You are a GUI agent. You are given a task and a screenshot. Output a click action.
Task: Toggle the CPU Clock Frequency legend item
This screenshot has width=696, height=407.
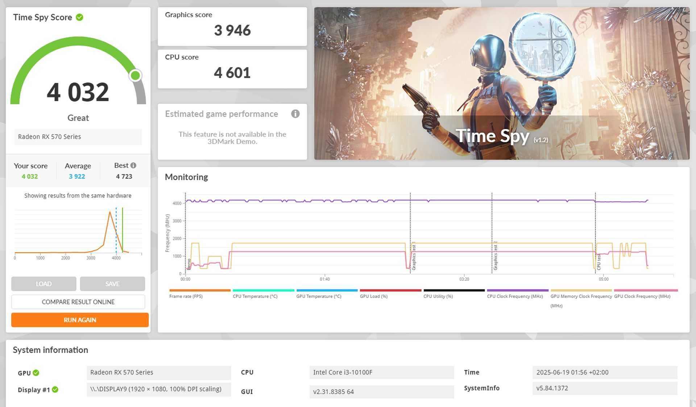(518, 293)
